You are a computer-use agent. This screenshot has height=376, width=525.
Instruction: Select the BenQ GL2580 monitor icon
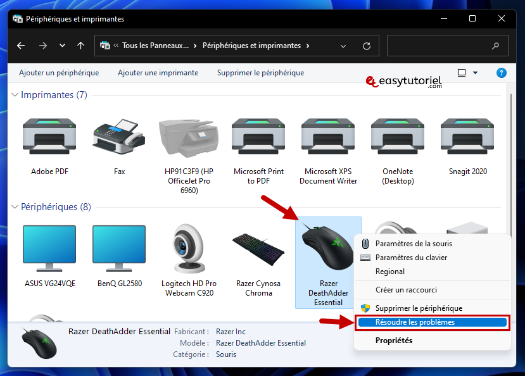point(119,248)
